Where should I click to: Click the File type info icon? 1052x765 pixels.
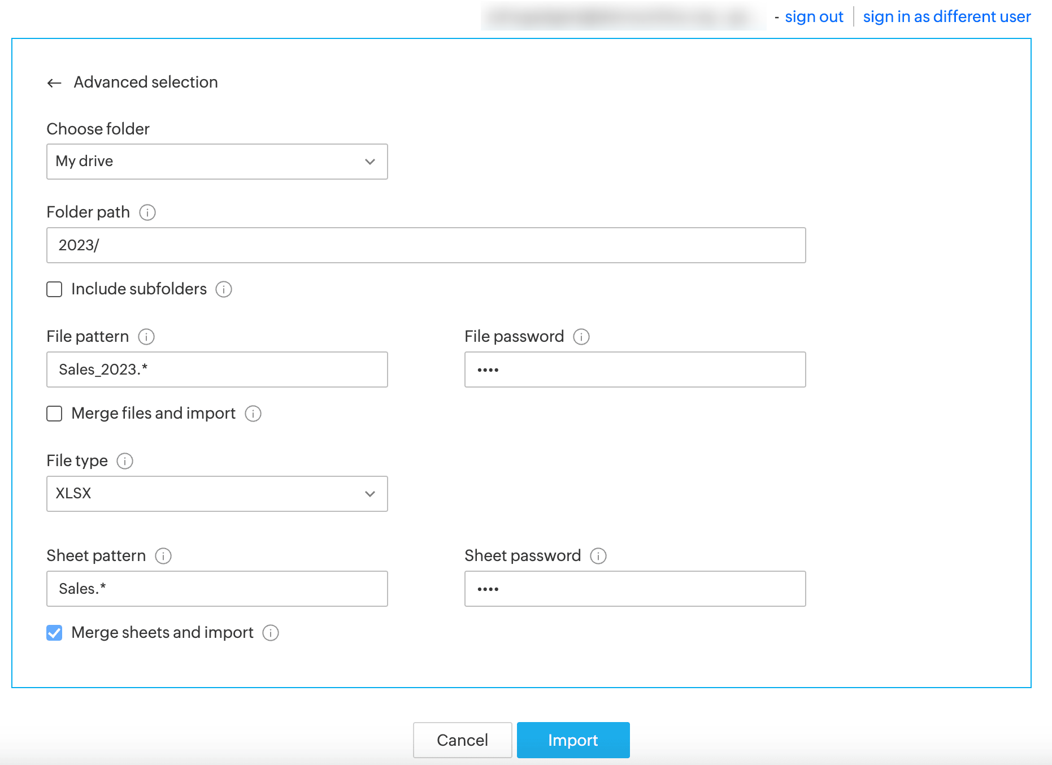coord(125,461)
